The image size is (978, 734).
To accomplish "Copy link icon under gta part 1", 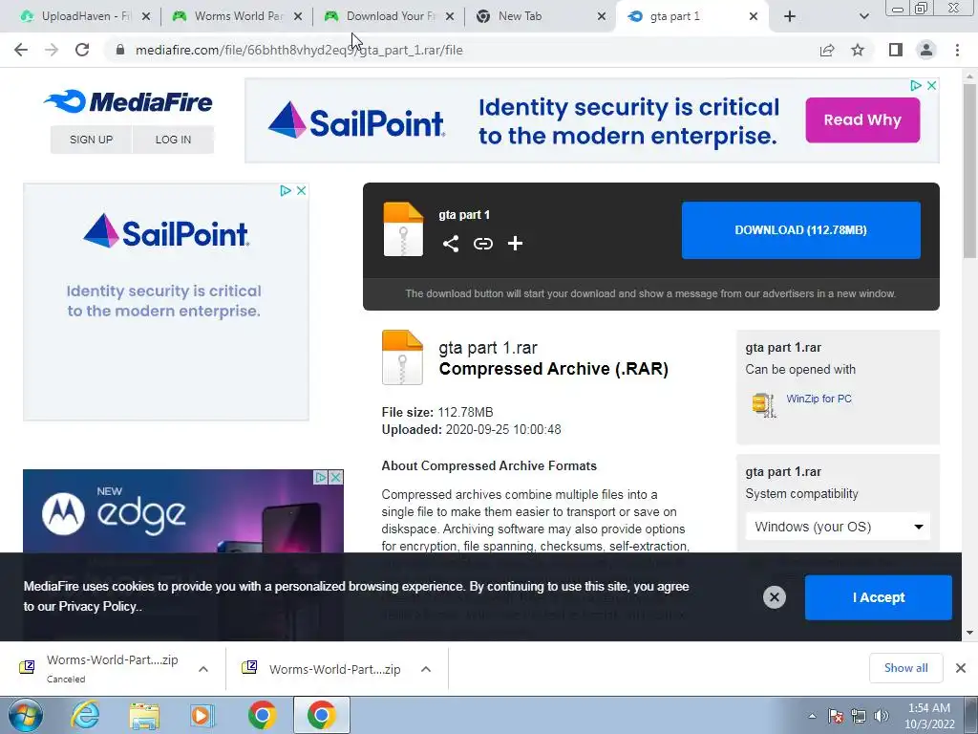I will point(482,244).
